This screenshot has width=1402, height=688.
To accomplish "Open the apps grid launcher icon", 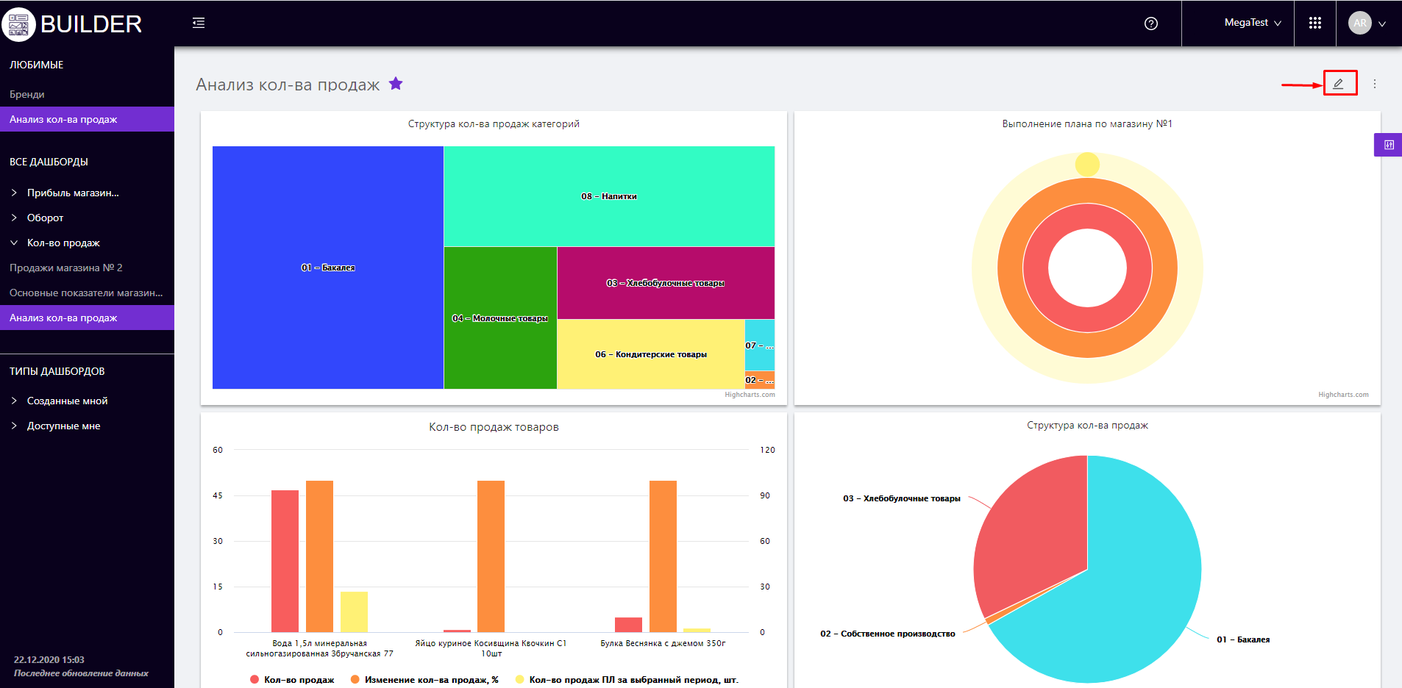I will tap(1315, 24).
